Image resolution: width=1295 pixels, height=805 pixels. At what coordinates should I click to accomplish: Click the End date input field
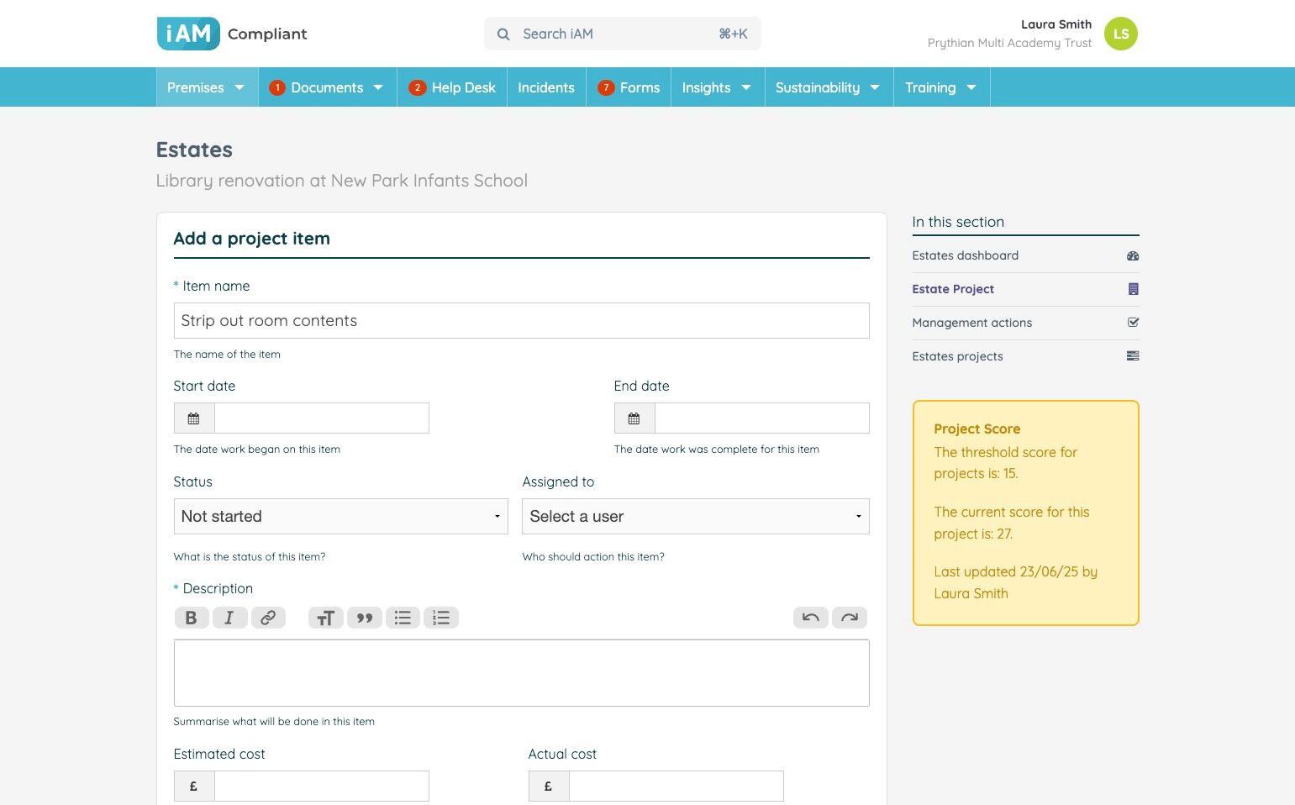pyautogui.click(x=762, y=418)
